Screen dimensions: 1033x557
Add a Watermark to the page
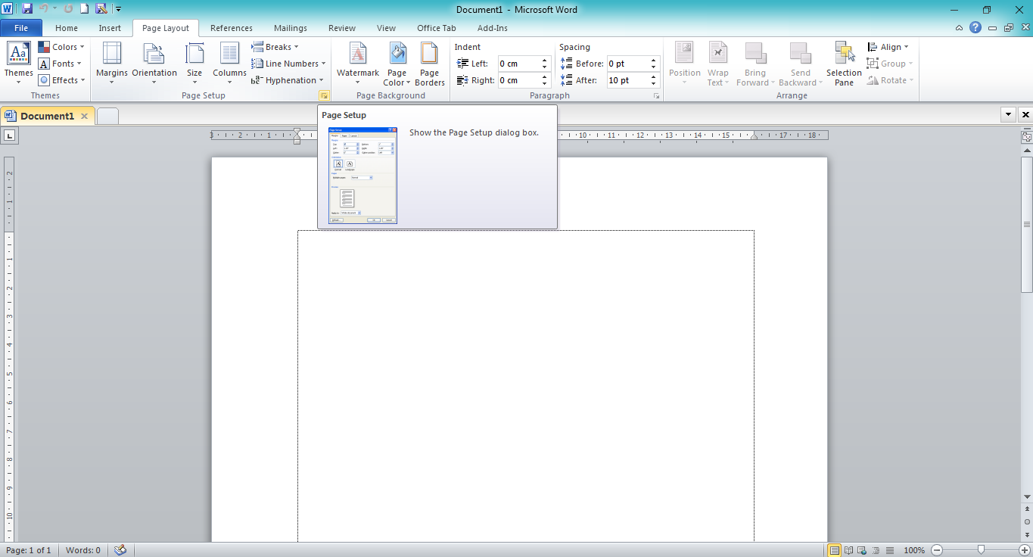(x=358, y=64)
